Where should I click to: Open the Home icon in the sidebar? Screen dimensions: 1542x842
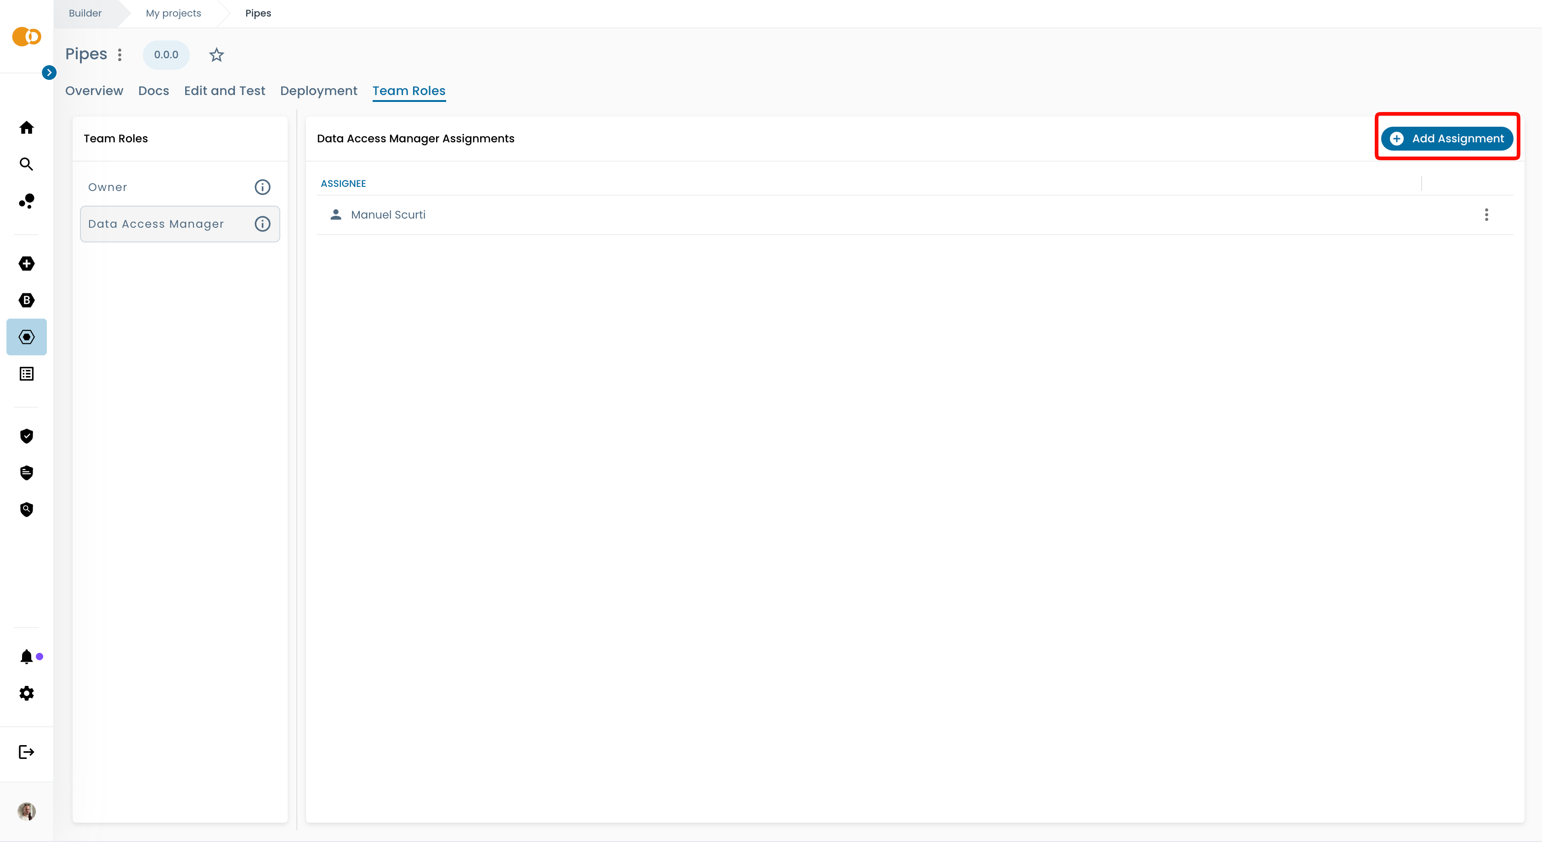(26, 127)
